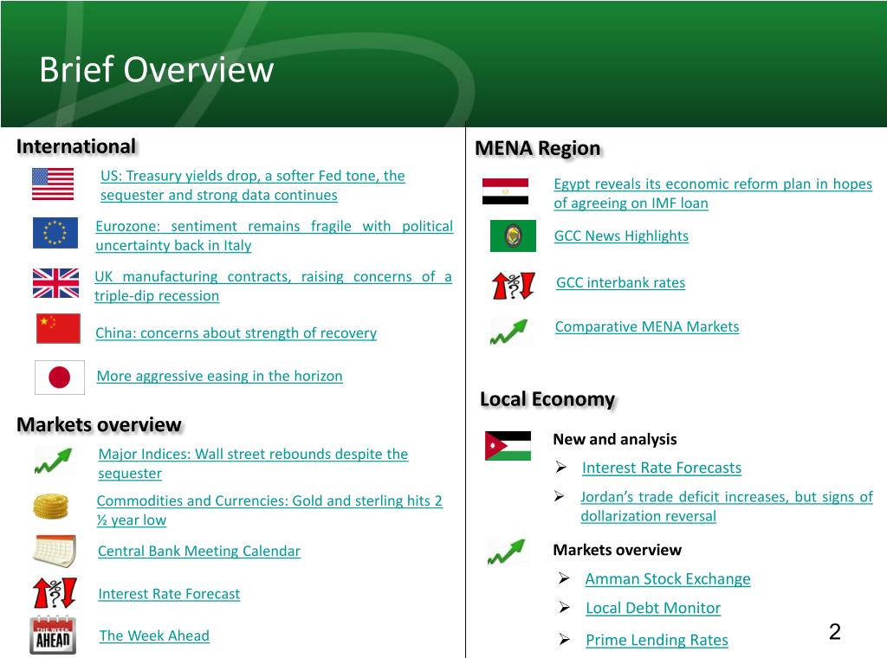This screenshot has width=887, height=665.
Task: Click arrow bullet before Prime Lending Rates
Action: (565, 640)
